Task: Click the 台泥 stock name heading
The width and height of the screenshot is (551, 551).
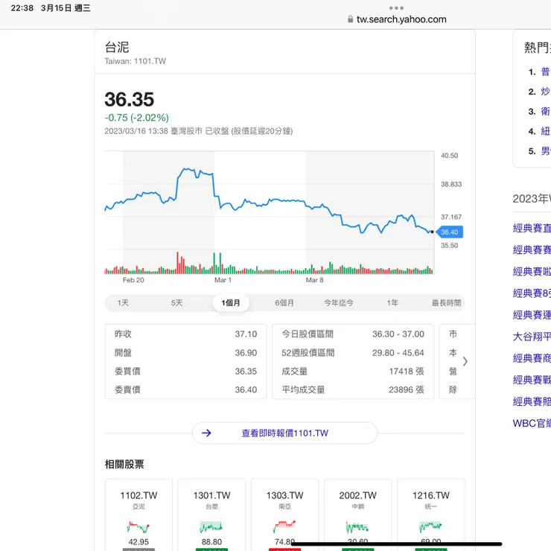Action: (x=117, y=47)
